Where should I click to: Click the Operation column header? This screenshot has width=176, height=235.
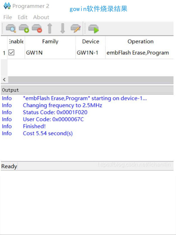tap(140, 41)
